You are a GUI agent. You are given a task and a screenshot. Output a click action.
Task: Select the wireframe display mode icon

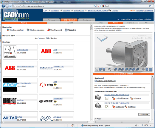(97, 69)
